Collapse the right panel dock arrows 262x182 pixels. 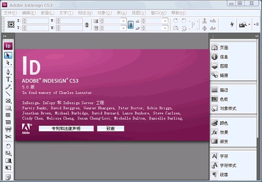tap(257, 36)
